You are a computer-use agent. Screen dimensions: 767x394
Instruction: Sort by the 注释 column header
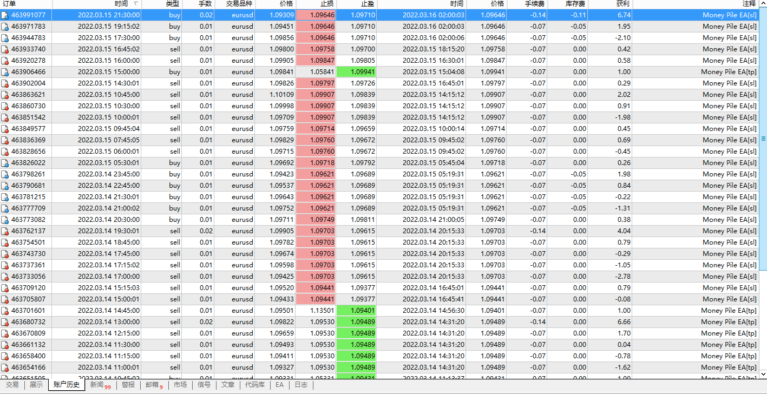click(x=696, y=4)
